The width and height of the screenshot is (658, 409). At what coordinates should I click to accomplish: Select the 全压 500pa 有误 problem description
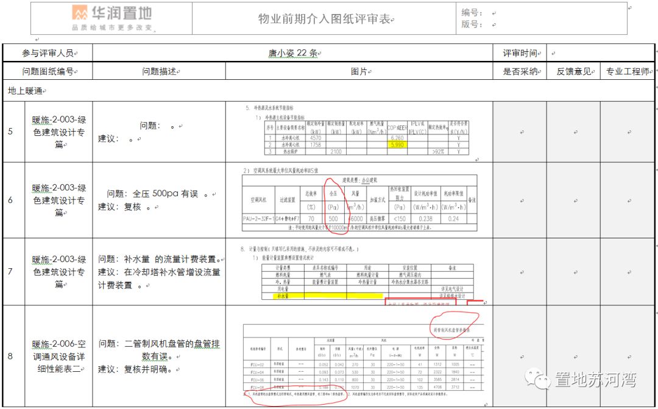(159, 194)
